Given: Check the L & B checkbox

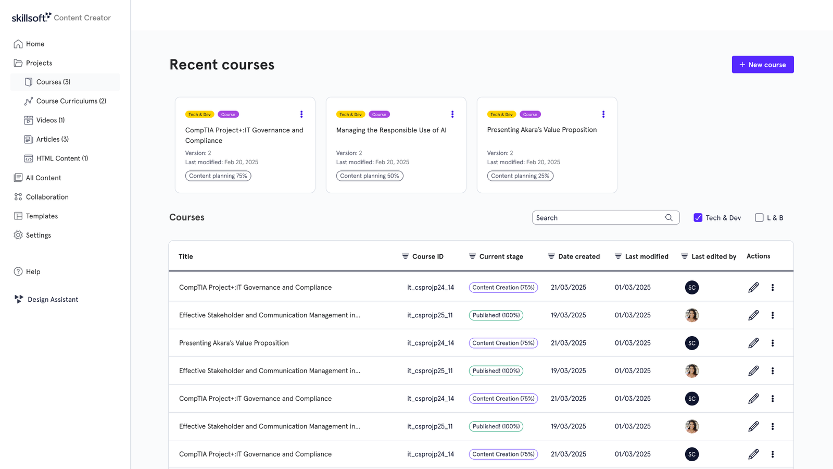Looking at the screenshot, I should point(759,218).
